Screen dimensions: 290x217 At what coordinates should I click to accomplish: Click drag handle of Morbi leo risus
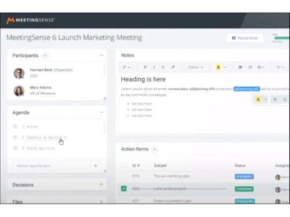[x=15, y=148]
